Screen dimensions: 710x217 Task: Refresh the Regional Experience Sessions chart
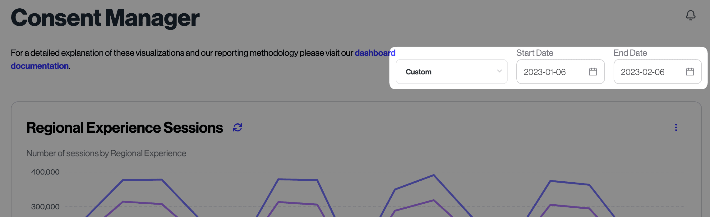[237, 127]
